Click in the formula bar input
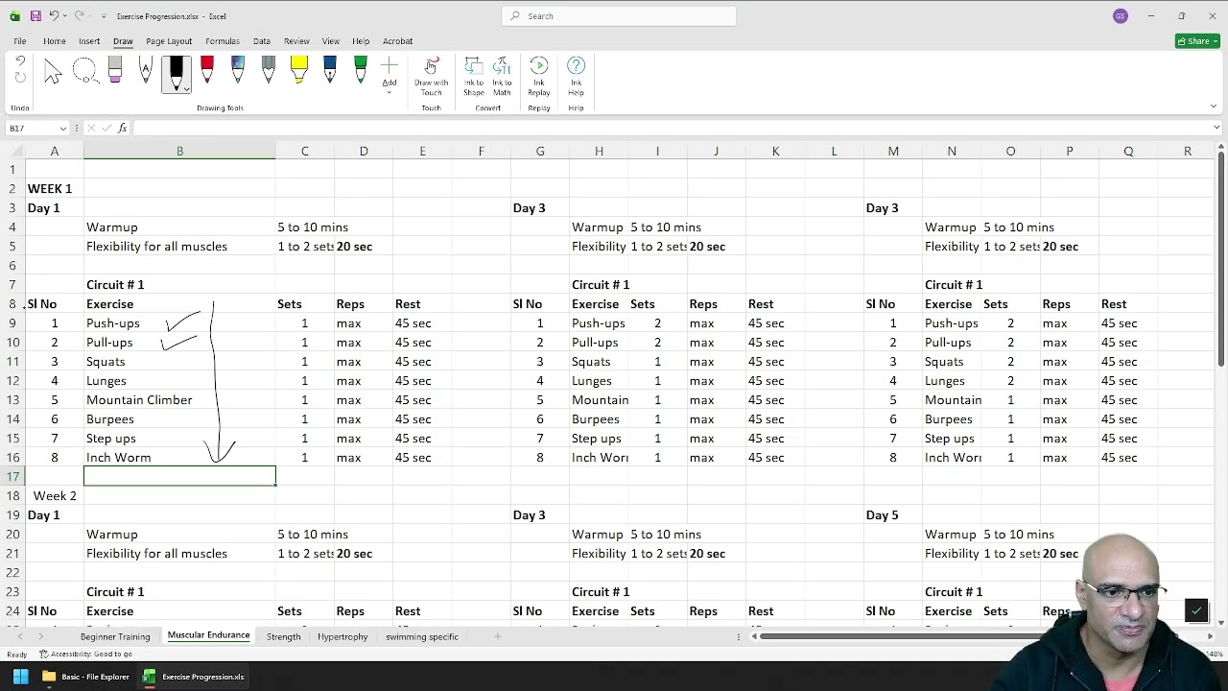 pos(672,129)
